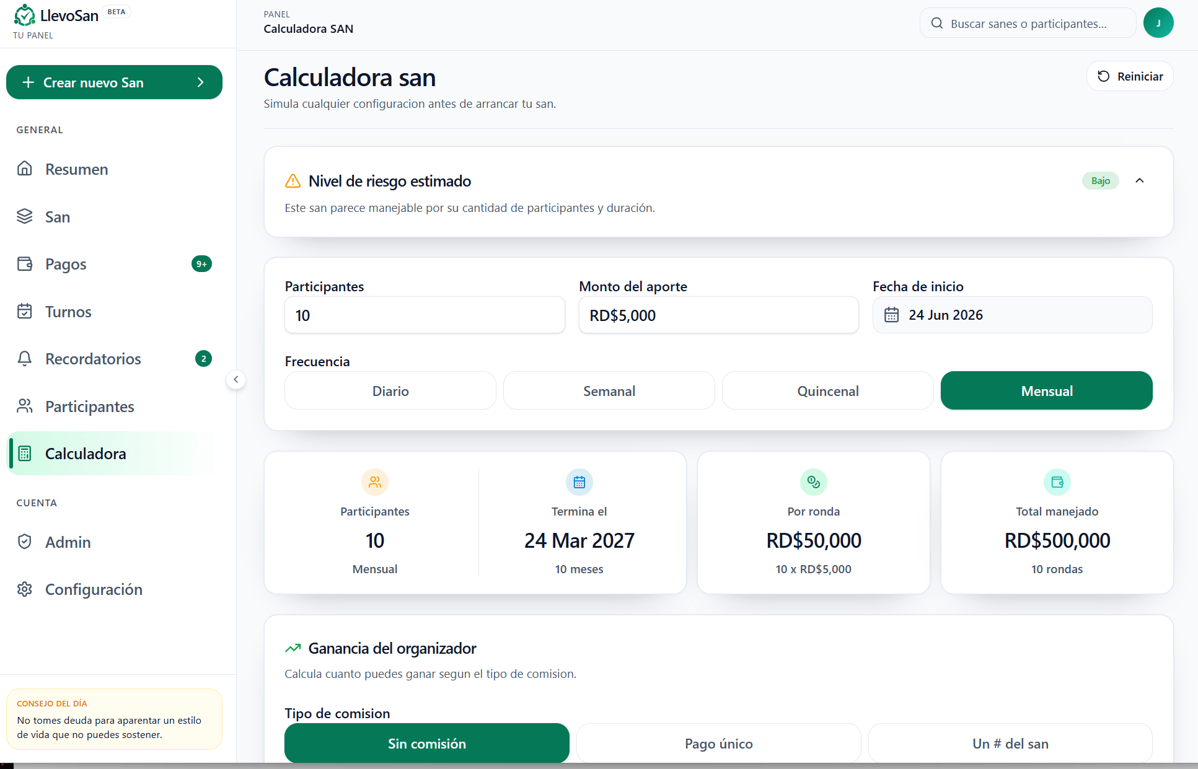Viewport: 1198px width, 769px height.
Task: Click the 10 x RD$5,000 text
Action: (814, 569)
